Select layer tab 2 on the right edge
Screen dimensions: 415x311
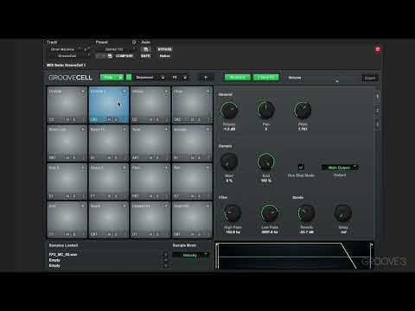coord(377,111)
